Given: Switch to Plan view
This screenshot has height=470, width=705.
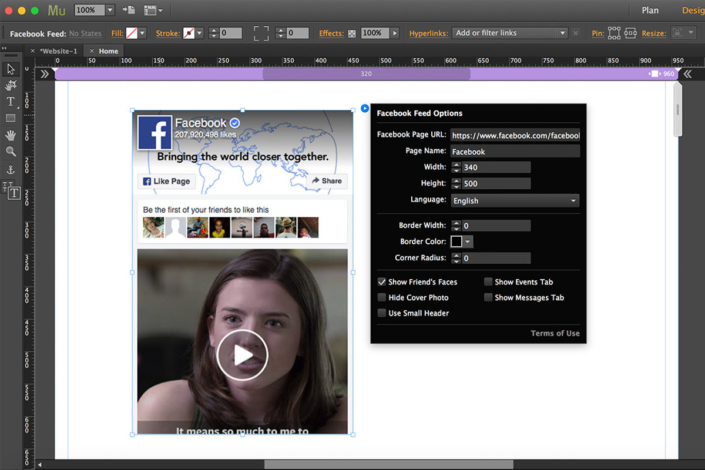Looking at the screenshot, I should click(x=650, y=10).
